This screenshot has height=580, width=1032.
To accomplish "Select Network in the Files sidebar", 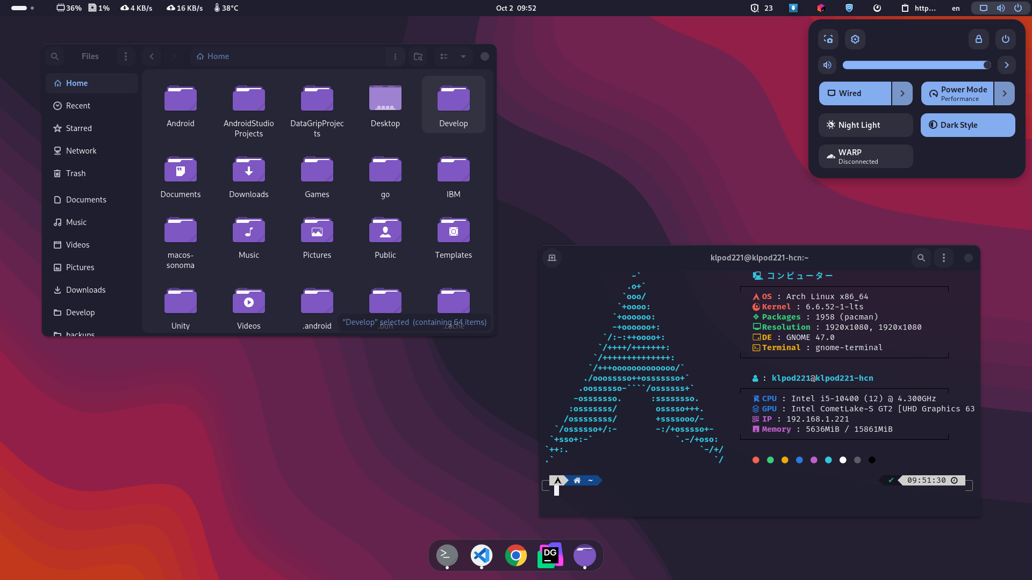I will pyautogui.click(x=92, y=151).
